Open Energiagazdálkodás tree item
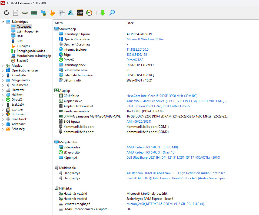Screen dimensions: 259x215 (x=31, y=51)
